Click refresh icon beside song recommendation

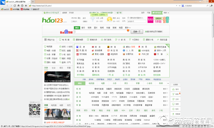coord(128,18)
